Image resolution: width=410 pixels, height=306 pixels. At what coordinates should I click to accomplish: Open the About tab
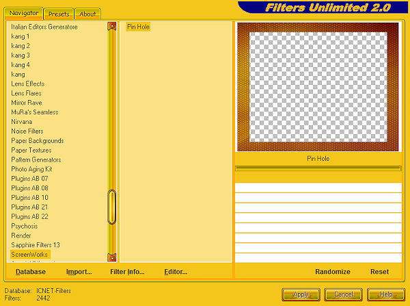87,14
